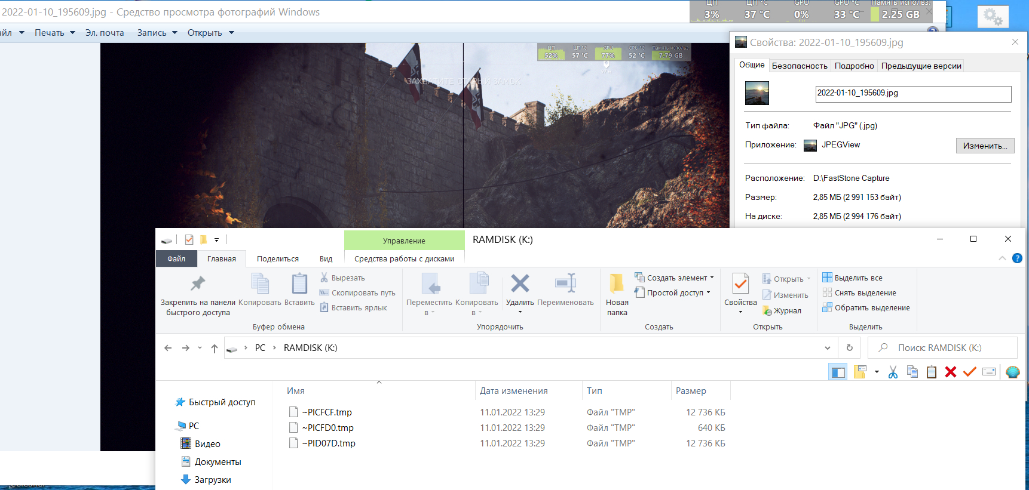
Task: Click the blue scissors cut icon in extra toolbar
Action: [893, 372]
